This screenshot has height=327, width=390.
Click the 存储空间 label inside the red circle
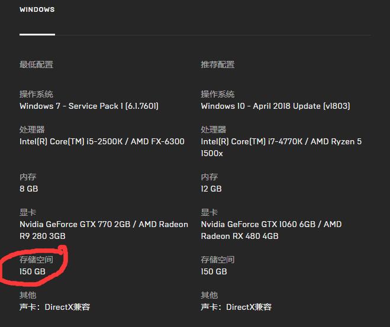(36, 260)
